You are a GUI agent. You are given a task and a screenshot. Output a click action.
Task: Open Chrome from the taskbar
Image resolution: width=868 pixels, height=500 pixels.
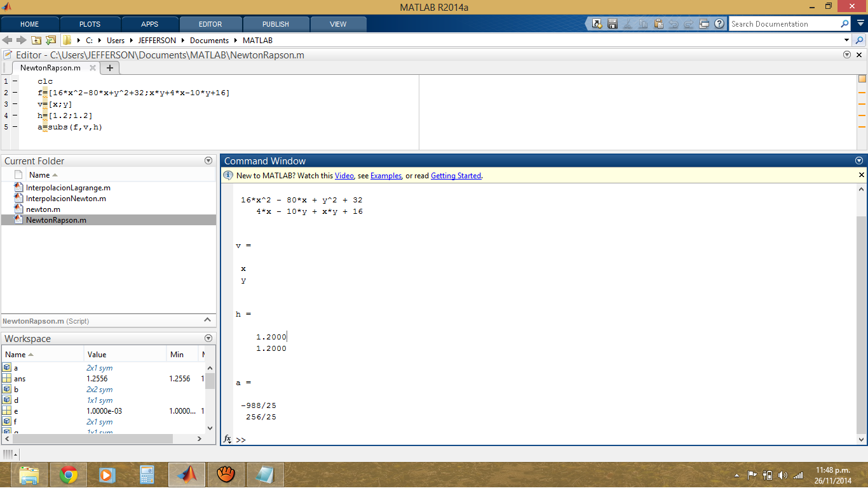[x=69, y=475]
